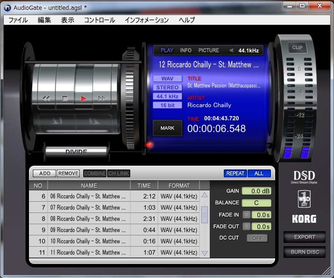
Task: Jump to the previous marker
Action: 57,121
